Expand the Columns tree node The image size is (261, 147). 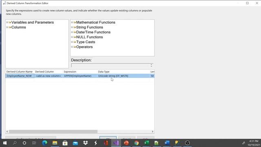(7, 27)
